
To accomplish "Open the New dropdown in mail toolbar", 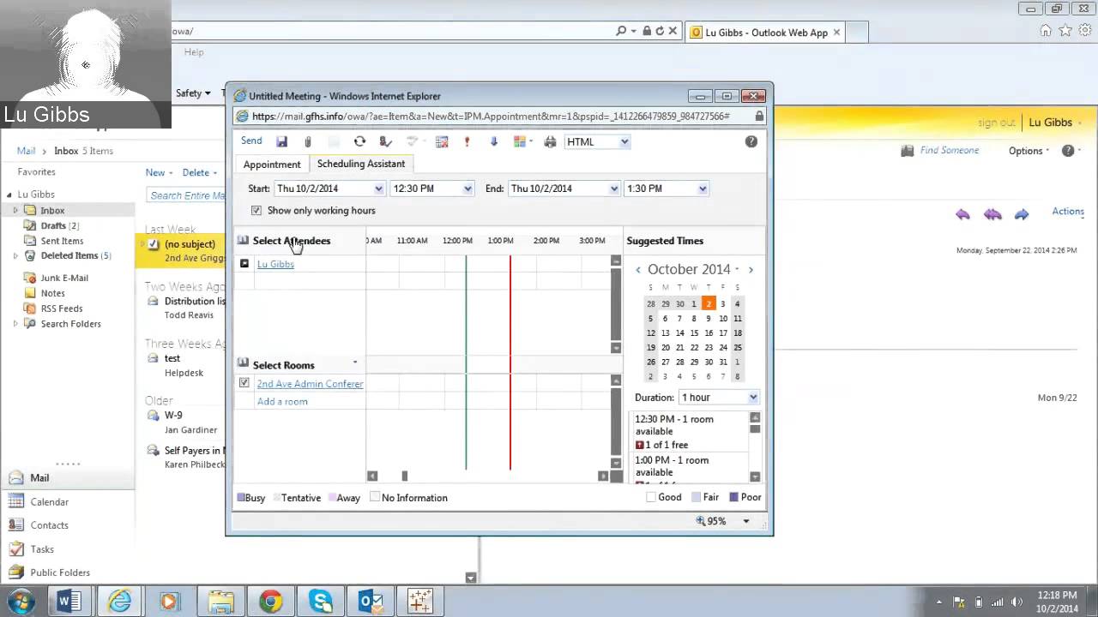I will pos(159,172).
